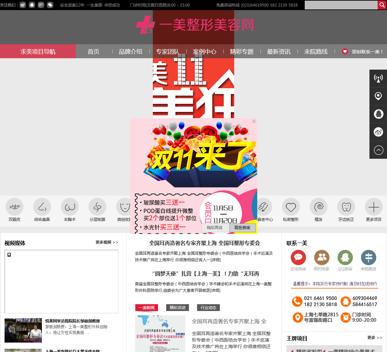This screenshot has height=352, width=387.
Task: Open 求美项目导航 navigation menu
Action: click(38, 51)
